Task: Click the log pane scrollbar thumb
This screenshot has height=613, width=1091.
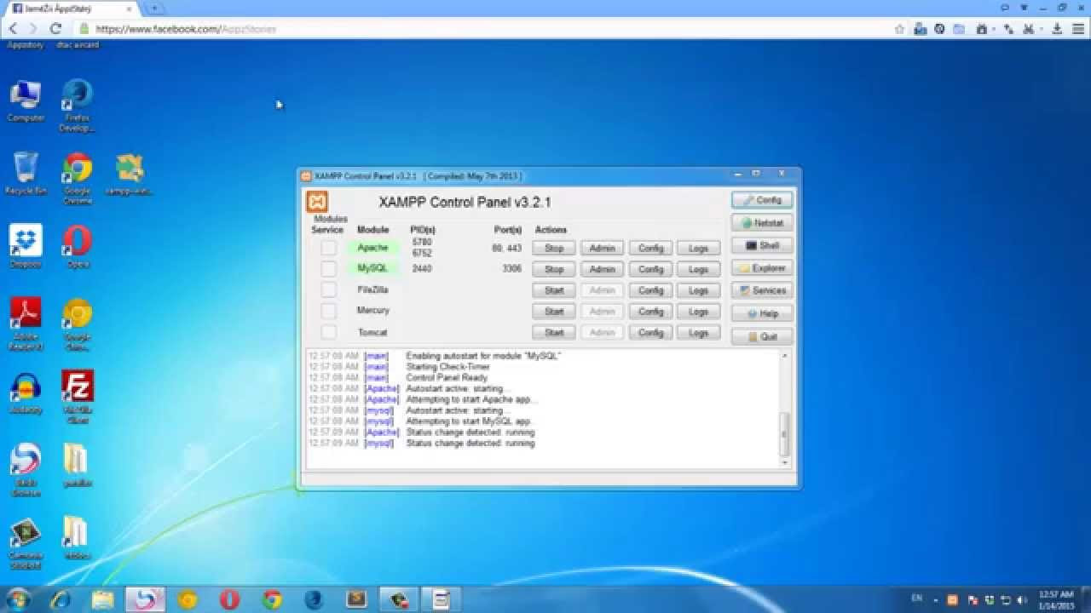Action: (785, 434)
